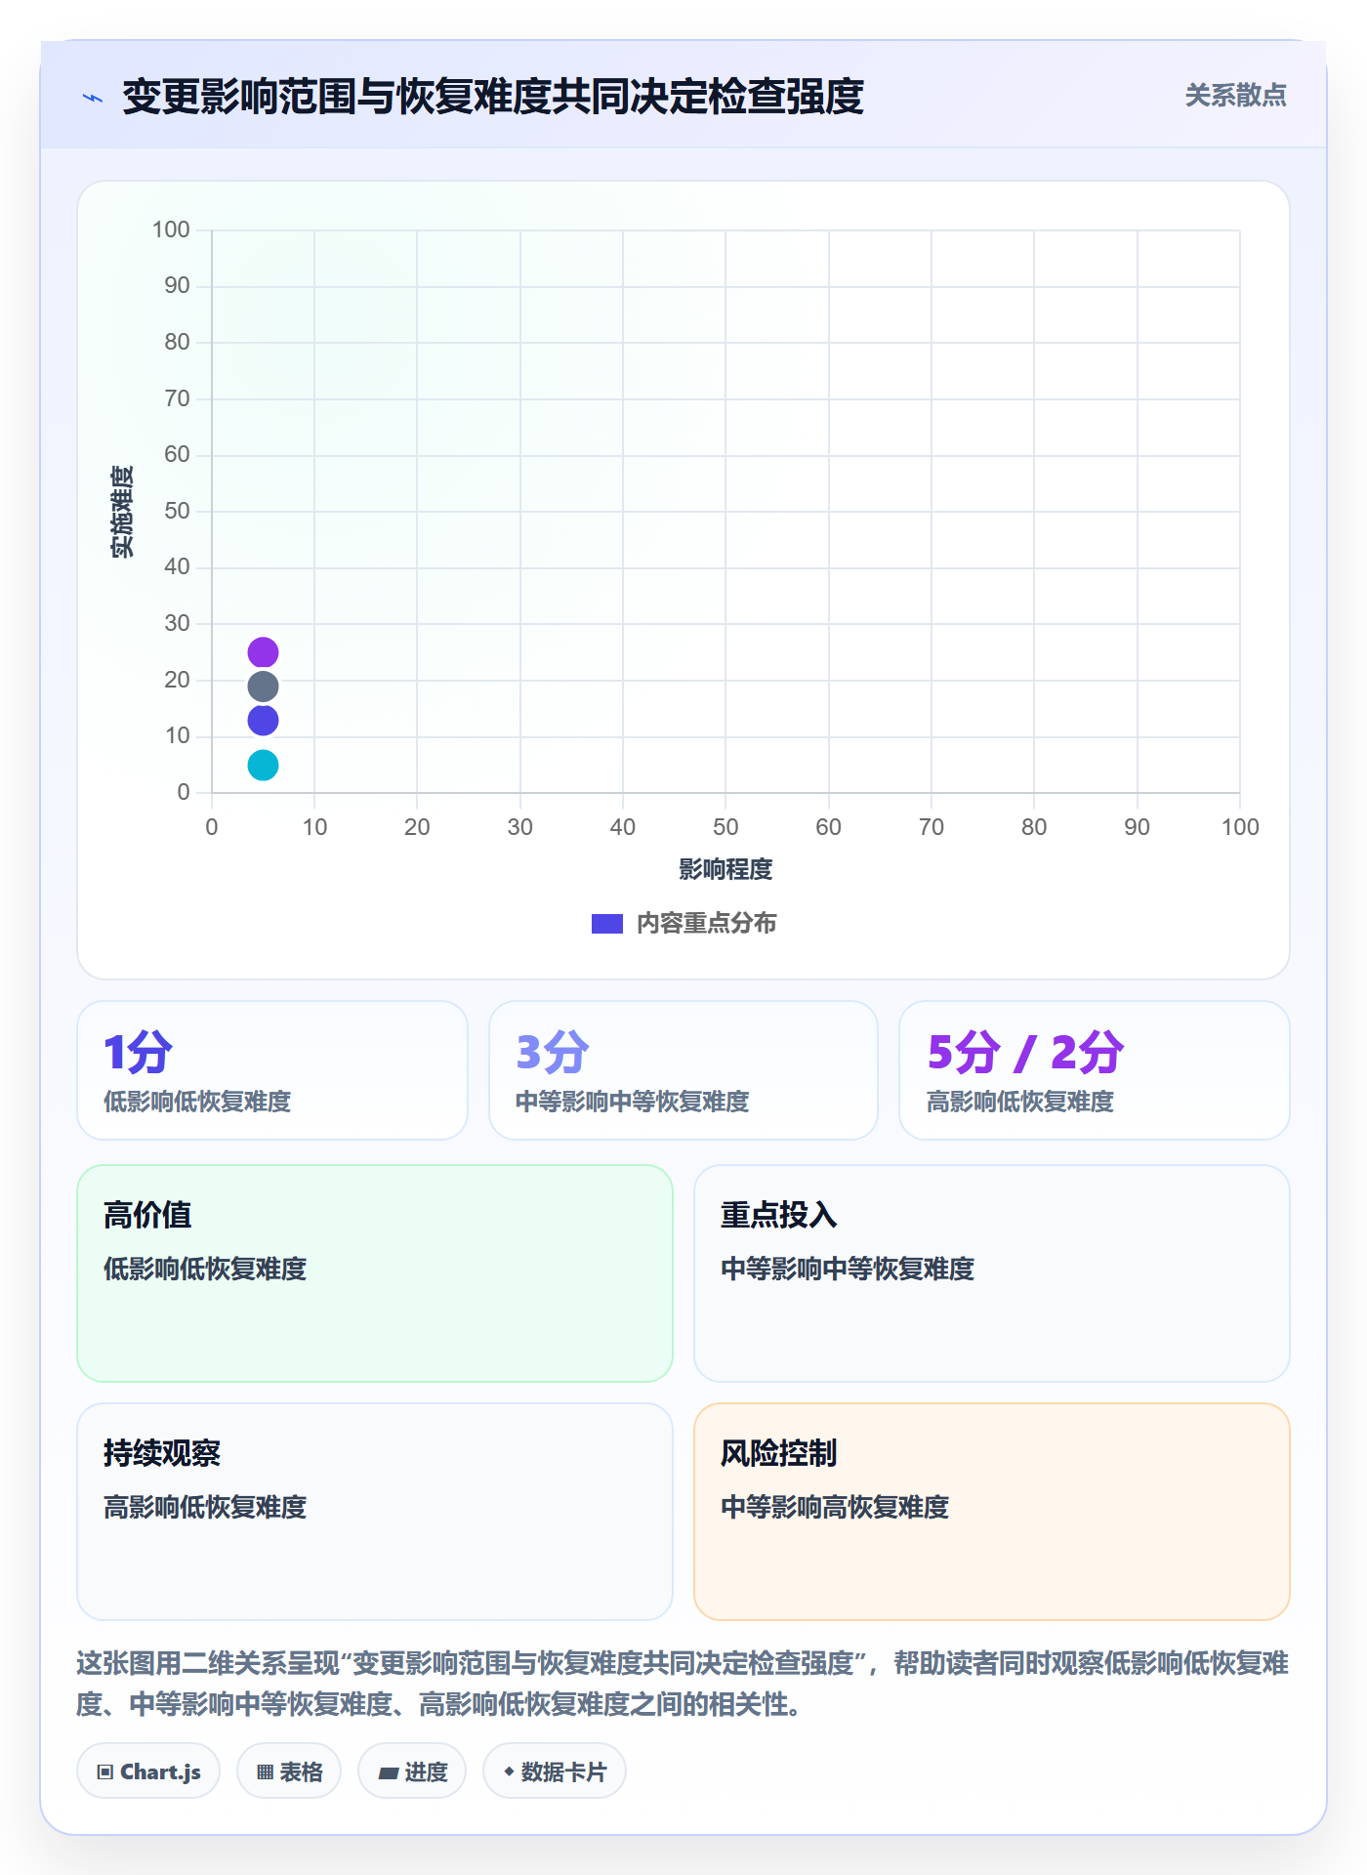Screen dimensions: 1367x1875
Task: Select the indigo scatter point on chart
Action: [x=263, y=721]
